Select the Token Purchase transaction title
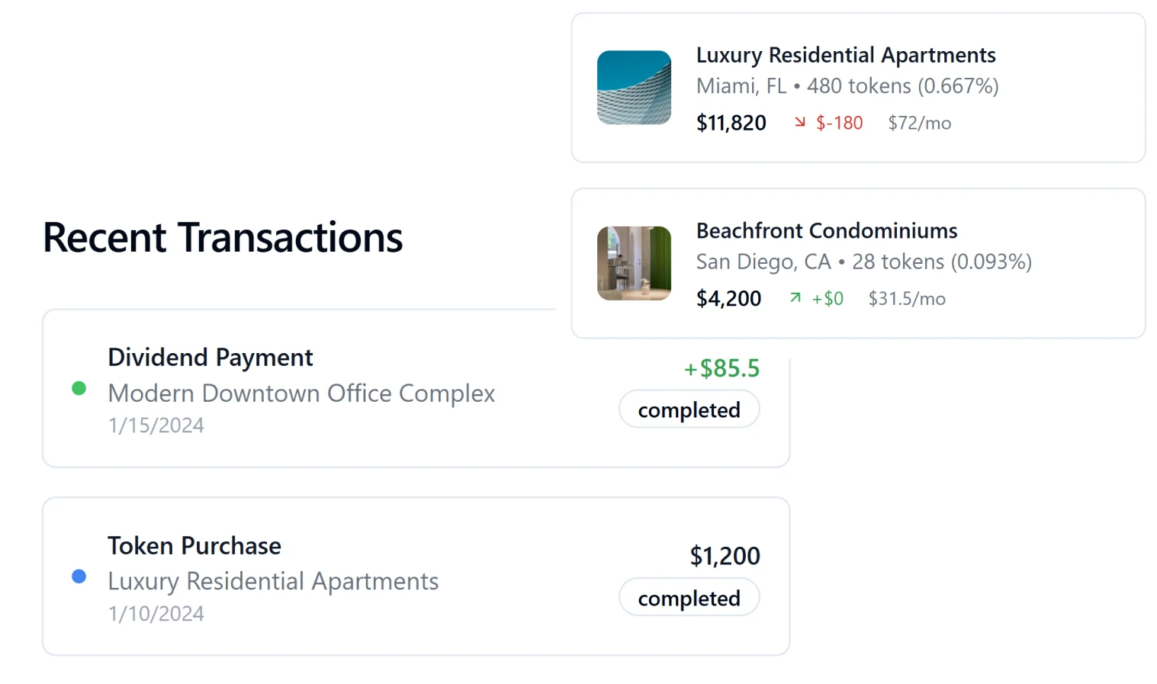Screen dimensions: 1157x684 pyautogui.click(x=194, y=546)
